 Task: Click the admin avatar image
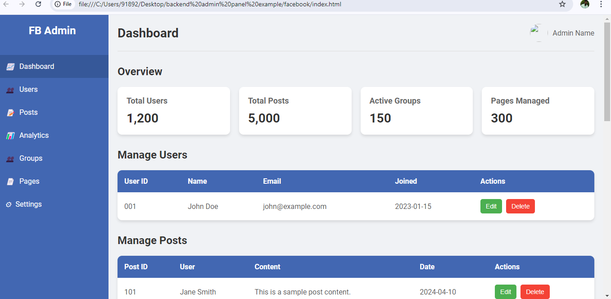click(x=539, y=33)
